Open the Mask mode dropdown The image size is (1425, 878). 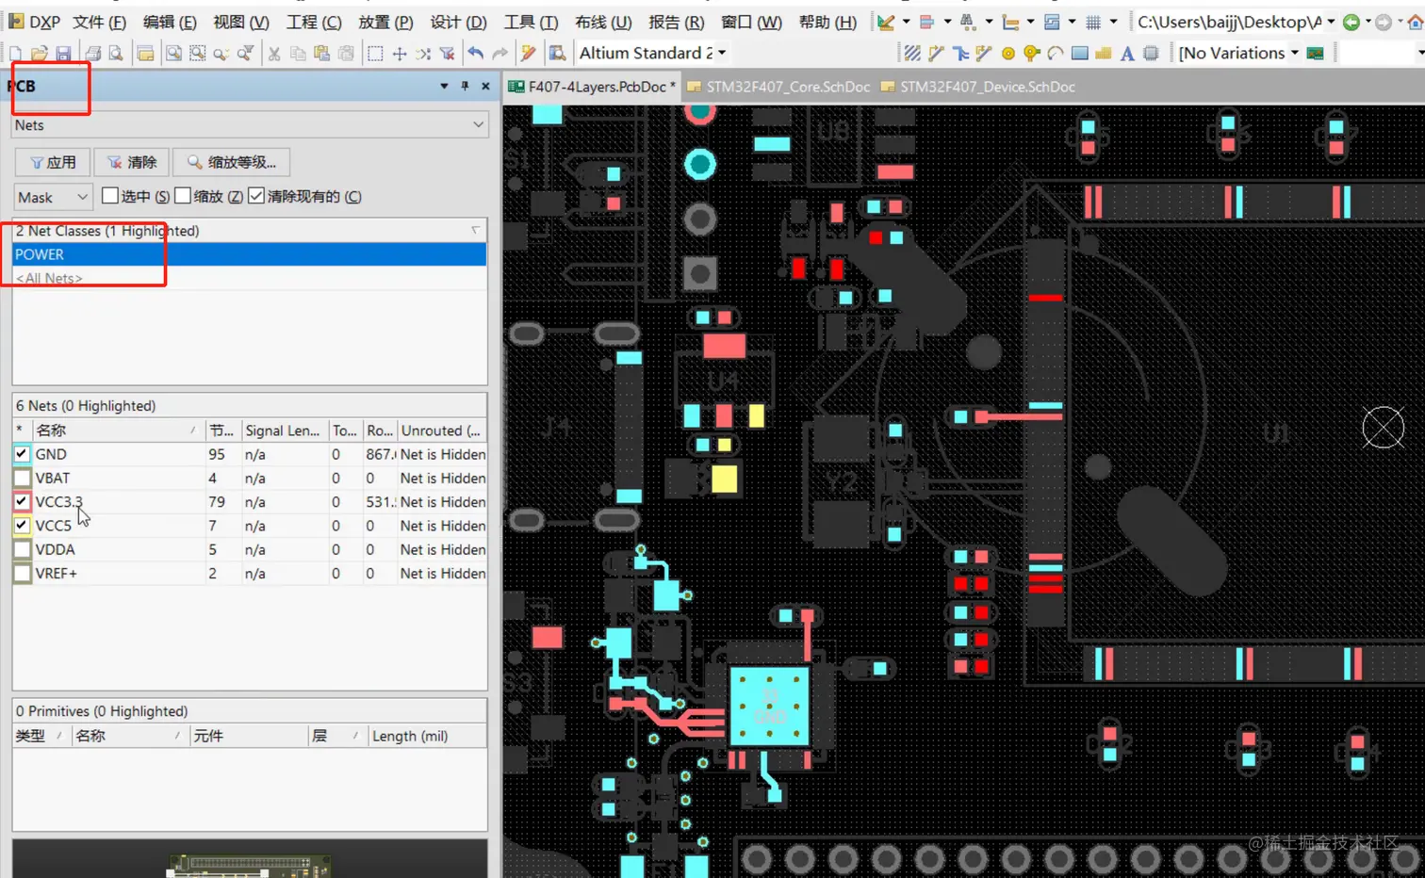coord(53,197)
